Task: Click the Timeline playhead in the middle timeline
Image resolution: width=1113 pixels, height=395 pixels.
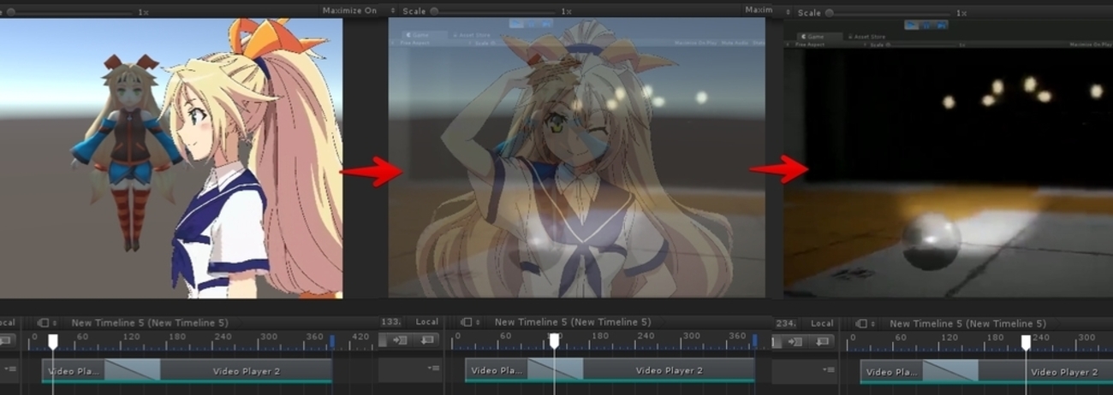Action: tap(554, 341)
